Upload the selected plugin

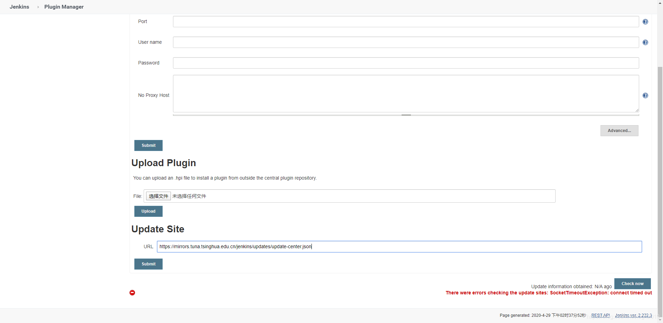[148, 211]
